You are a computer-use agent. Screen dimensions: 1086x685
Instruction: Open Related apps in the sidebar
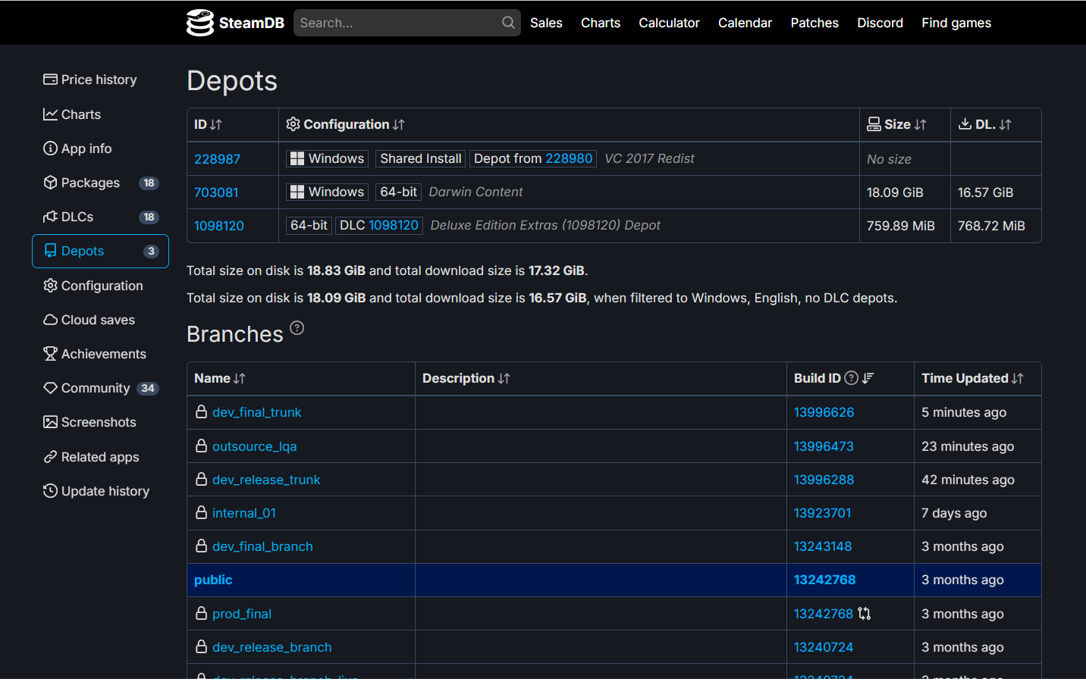click(100, 457)
